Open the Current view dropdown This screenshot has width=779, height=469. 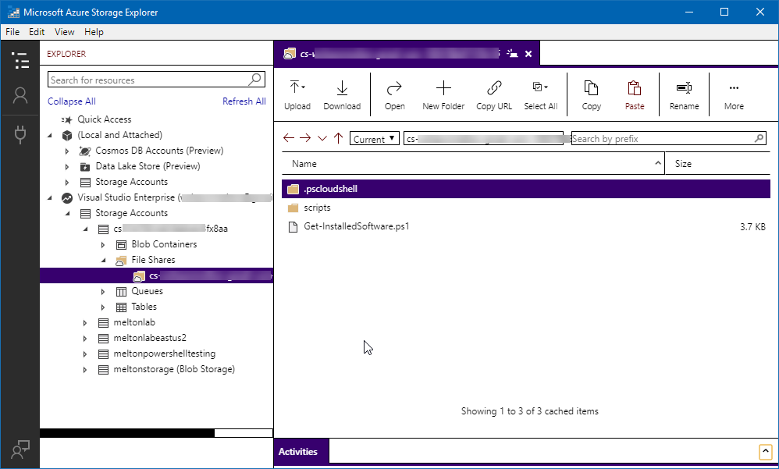tap(375, 139)
